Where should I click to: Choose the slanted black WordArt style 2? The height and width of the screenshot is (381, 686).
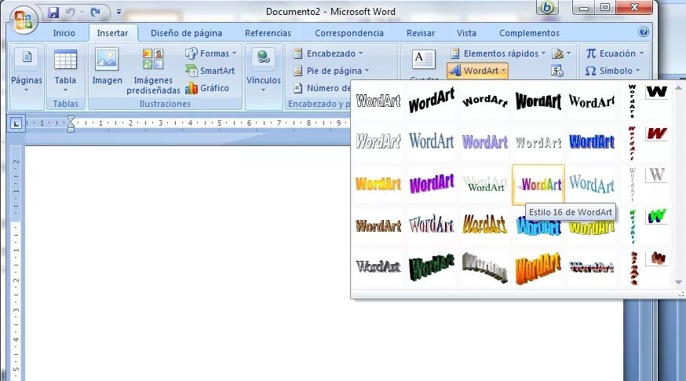(432, 101)
